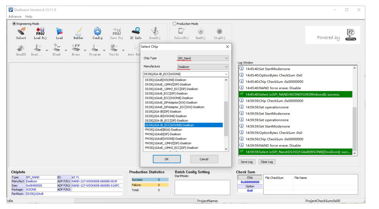
Task: Click the Program chip toolbar icon
Action: coord(95,48)
